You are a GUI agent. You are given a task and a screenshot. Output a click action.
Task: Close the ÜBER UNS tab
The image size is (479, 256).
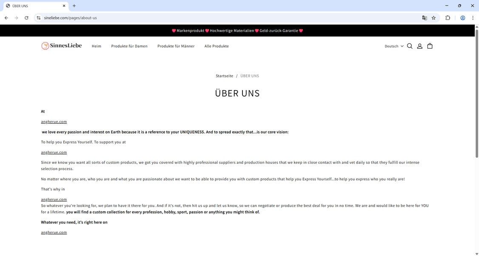(64, 6)
